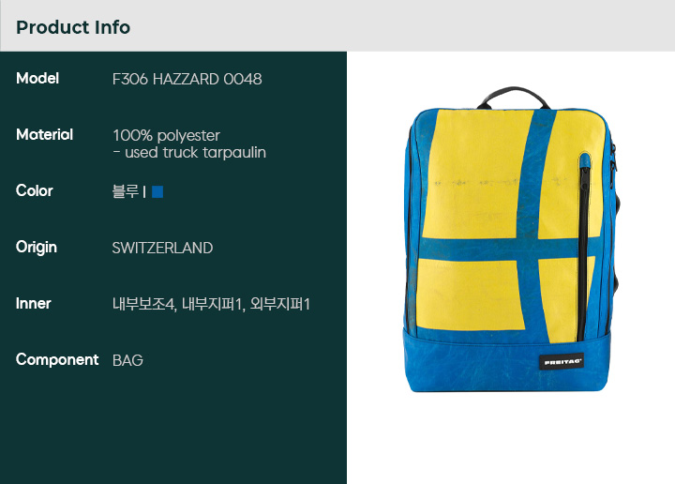Click the Korean color name 블루

click(126, 191)
